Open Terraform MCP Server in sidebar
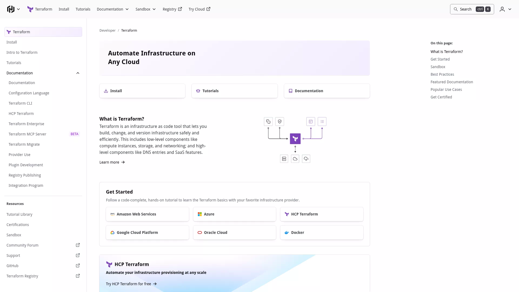The image size is (519, 292). pos(43,134)
